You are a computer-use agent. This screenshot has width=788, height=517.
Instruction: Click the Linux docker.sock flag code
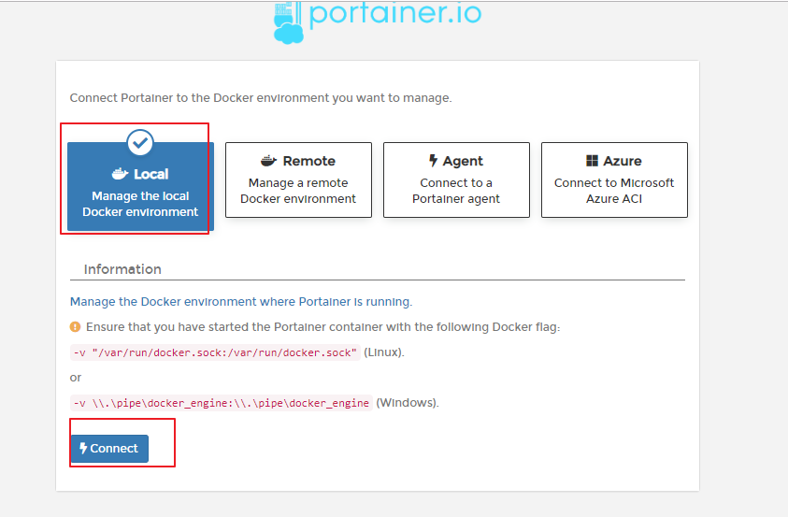[215, 352]
